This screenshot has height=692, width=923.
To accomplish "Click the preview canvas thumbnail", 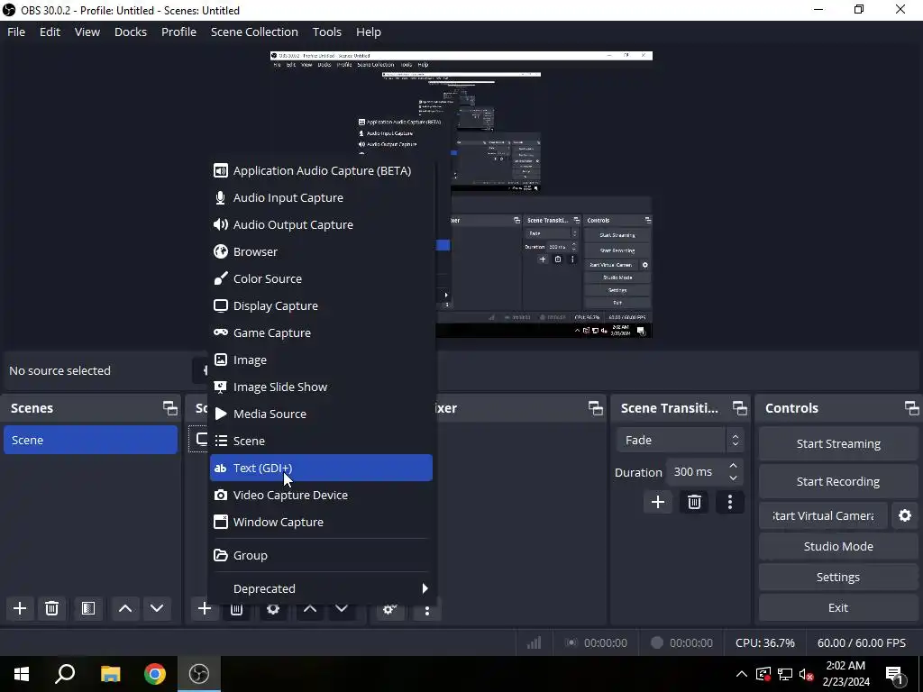I will point(461,195).
